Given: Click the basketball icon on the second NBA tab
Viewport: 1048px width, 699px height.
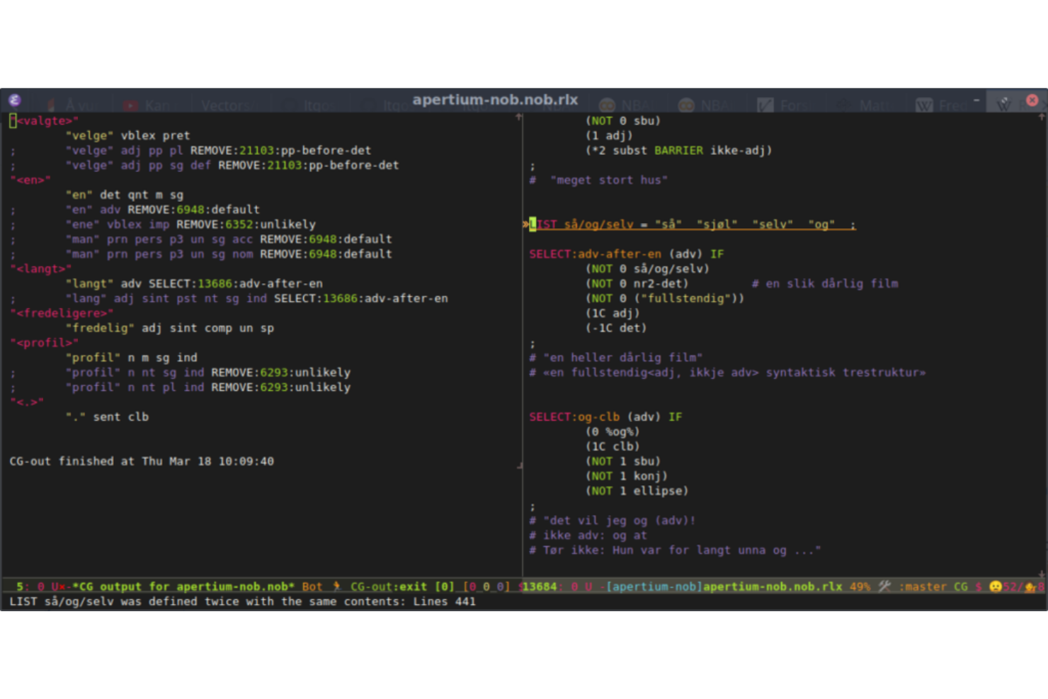Looking at the screenshot, I should point(685,105).
